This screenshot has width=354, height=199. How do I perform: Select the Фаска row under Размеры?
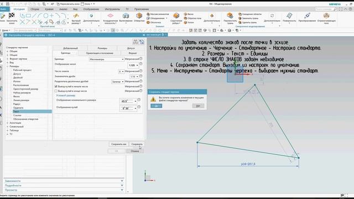point(16,96)
